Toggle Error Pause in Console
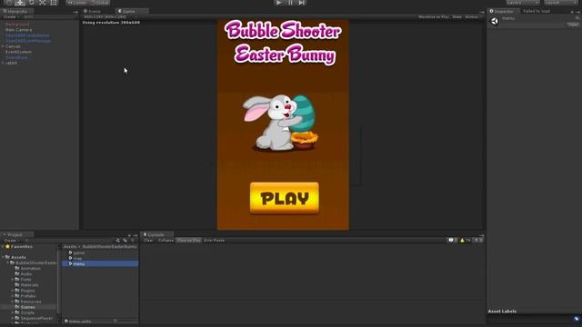Screen dimensions: 582x327 [x=215, y=240]
